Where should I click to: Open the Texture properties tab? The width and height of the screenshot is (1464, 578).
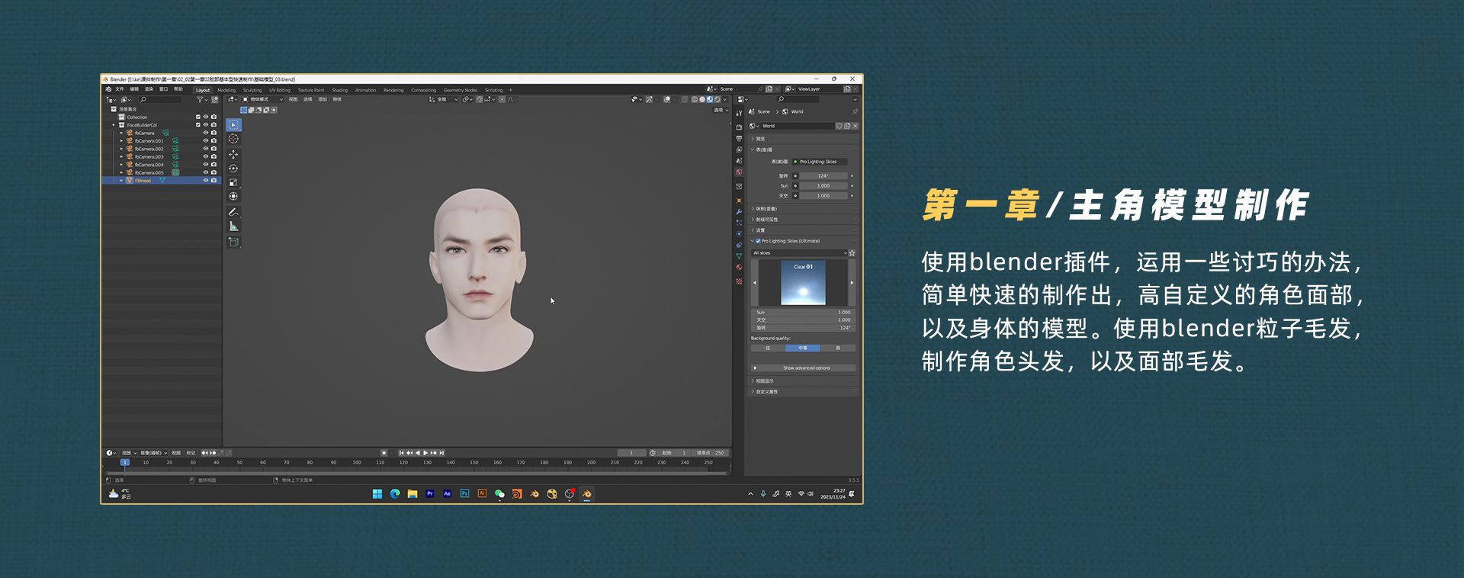pyautogui.click(x=739, y=281)
